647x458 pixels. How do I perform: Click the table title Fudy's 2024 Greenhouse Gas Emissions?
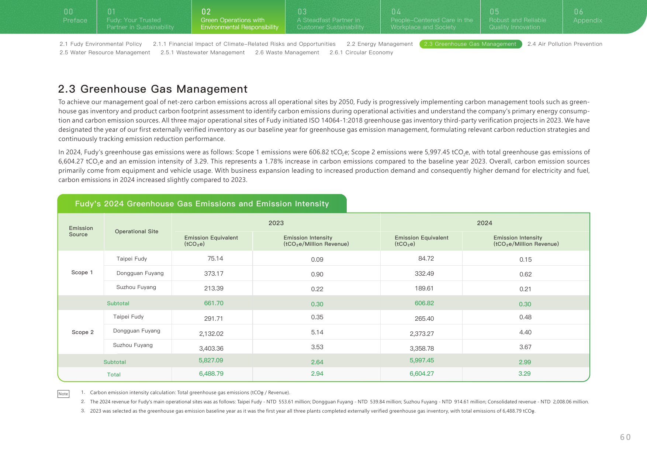(x=202, y=204)
